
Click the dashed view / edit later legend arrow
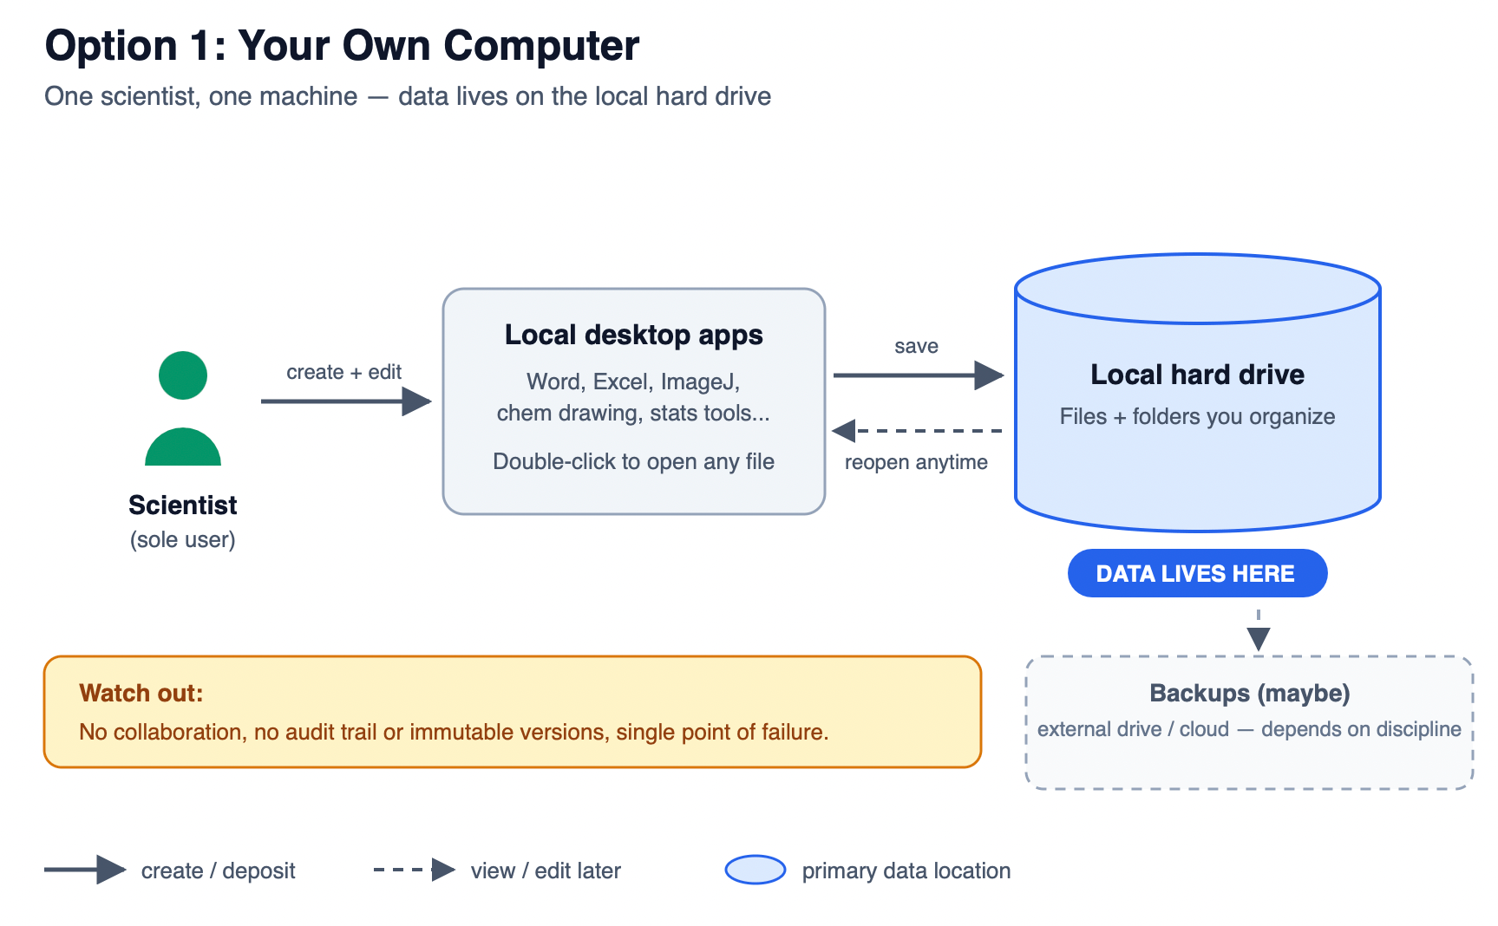point(415,870)
